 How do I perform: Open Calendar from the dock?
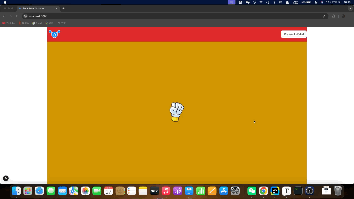click(108, 191)
